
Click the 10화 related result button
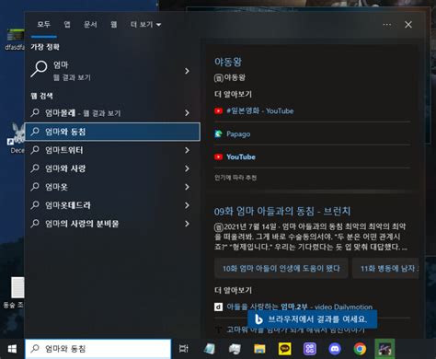[281, 269]
